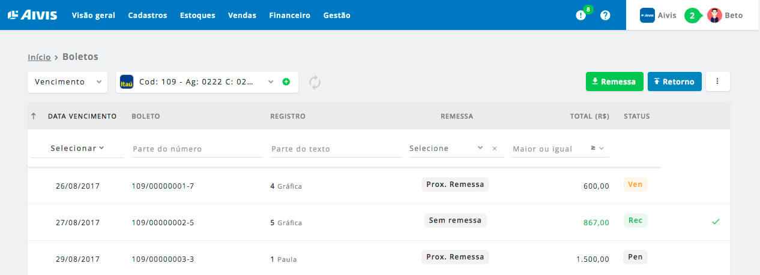Click the Rec status badge
Viewport: 760px width, 275px height.
pos(635,220)
